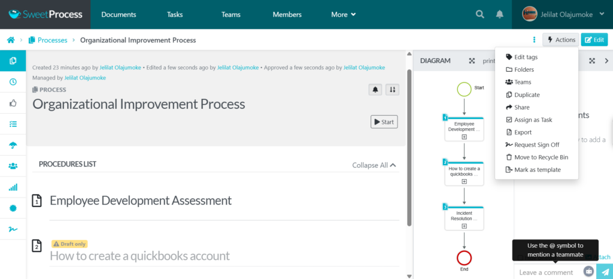Click the Incident Resolution node in diagram
613x279 pixels.
click(464, 219)
